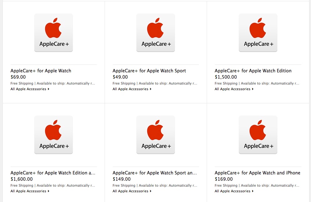311x202 pixels.
Task: Expand All Apple Accessories under $49.00 product
Action: [x=132, y=89]
